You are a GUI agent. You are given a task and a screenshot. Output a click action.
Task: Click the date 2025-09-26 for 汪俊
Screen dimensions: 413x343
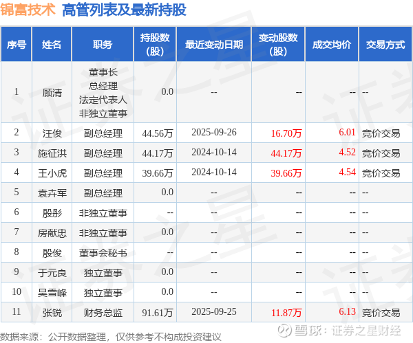[x=214, y=132]
